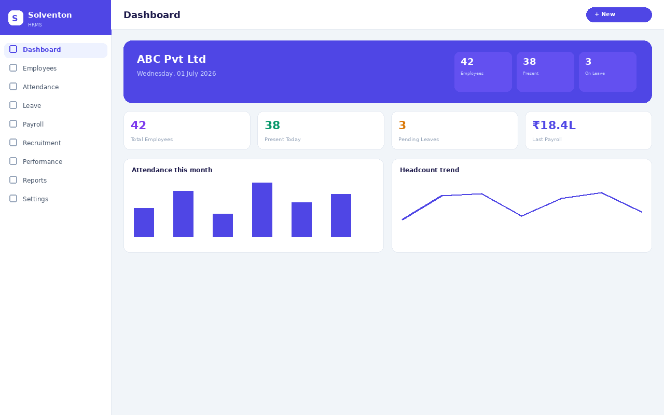The height and width of the screenshot is (415, 664).
Task: Click the Solventon S logo icon
Action: pyautogui.click(x=16, y=18)
